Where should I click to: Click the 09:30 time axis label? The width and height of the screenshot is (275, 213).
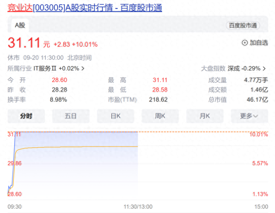(x=15, y=207)
